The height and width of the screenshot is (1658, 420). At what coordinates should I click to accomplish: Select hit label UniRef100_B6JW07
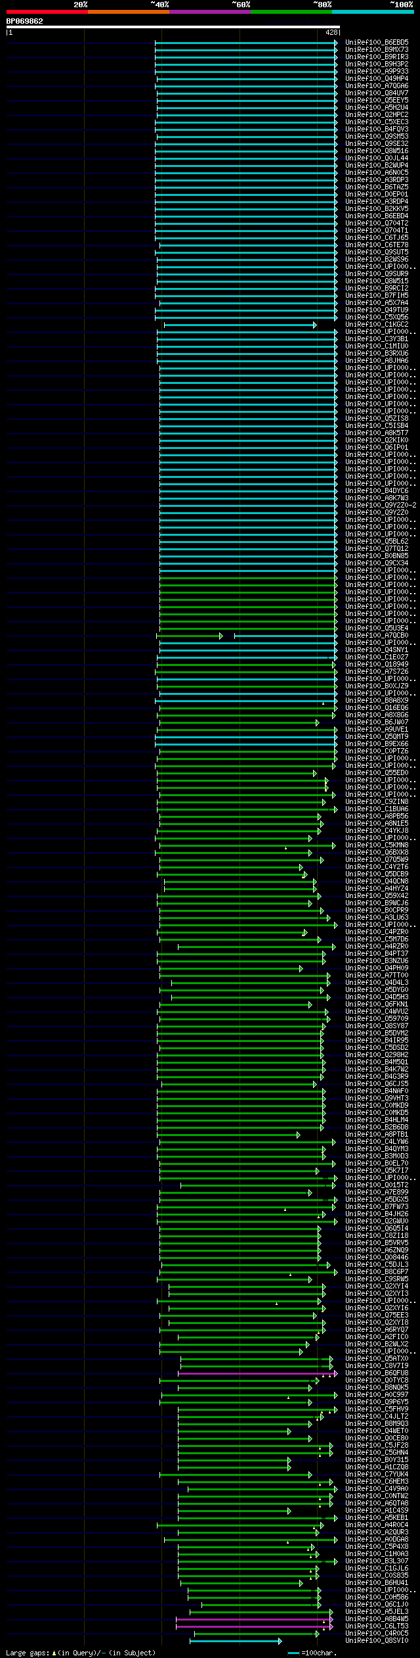[377, 722]
